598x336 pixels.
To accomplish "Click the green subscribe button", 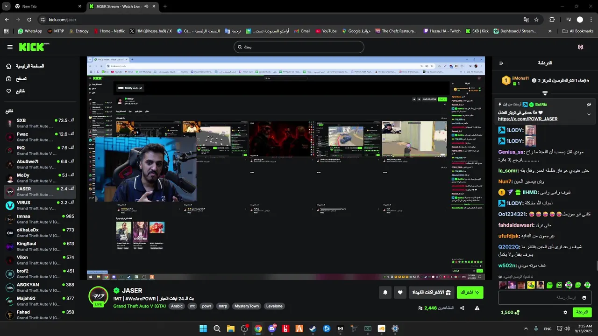I will [x=470, y=293].
